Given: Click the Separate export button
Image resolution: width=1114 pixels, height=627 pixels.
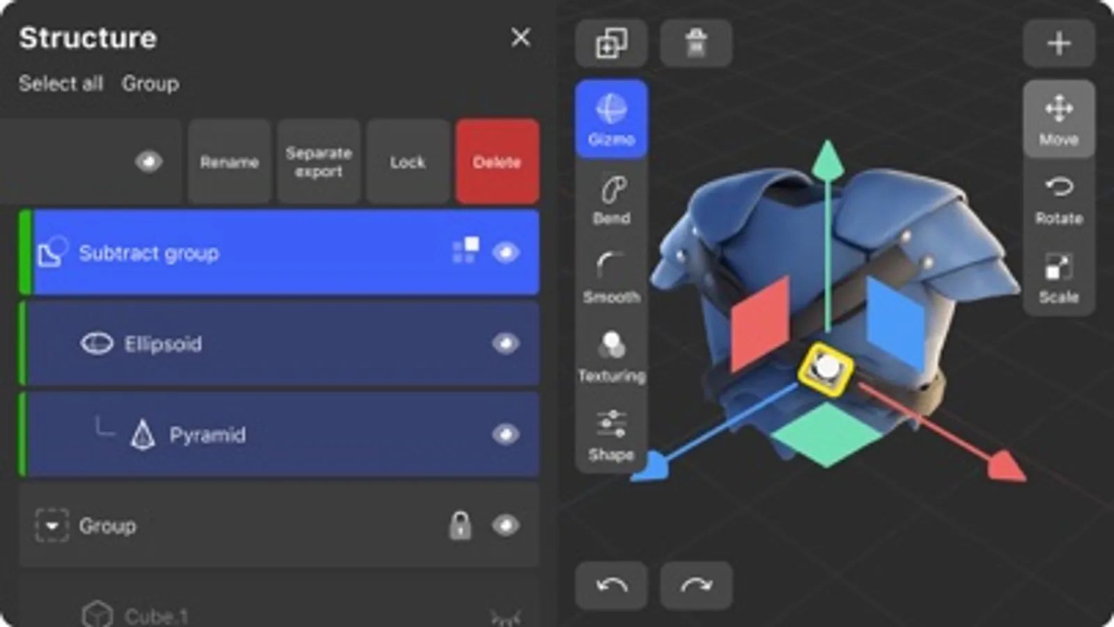Looking at the screenshot, I should click(x=318, y=162).
